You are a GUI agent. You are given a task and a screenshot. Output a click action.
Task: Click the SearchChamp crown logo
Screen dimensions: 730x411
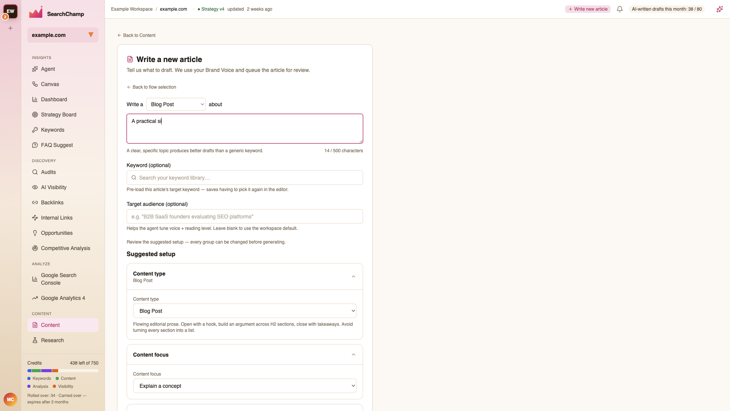pos(36,12)
